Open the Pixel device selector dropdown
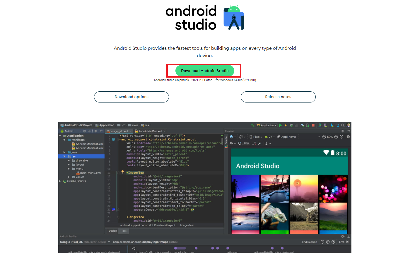The image size is (410, 253). [256, 137]
